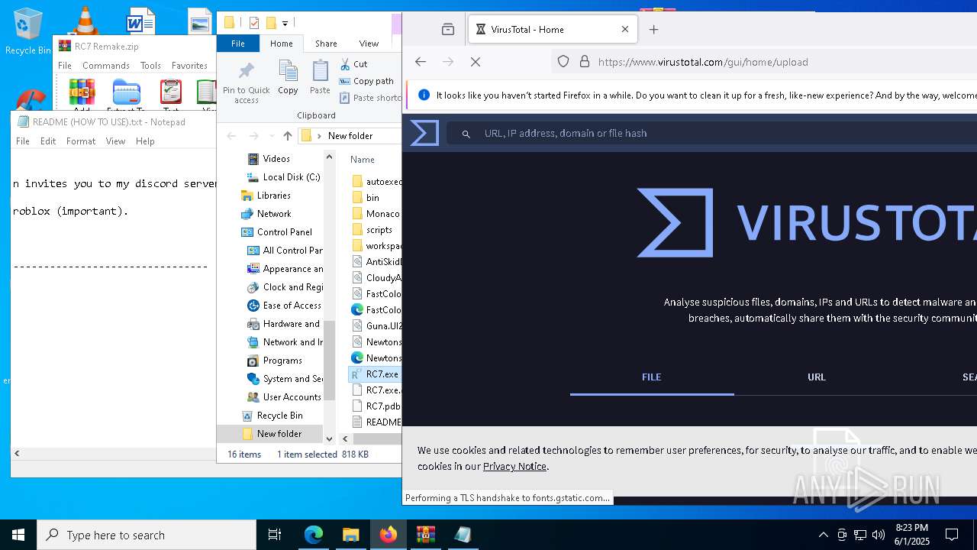Open the Privacy Notice link
The height and width of the screenshot is (550, 977).
514,467
